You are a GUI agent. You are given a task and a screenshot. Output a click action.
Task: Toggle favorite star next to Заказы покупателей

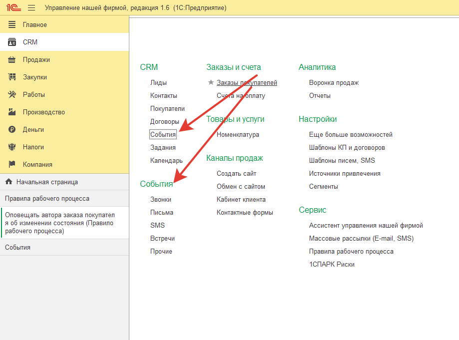(211, 82)
